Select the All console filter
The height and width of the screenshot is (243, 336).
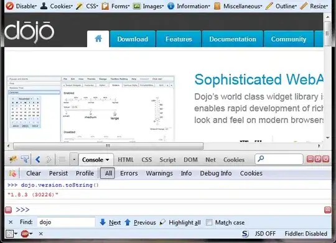tap(108, 173)
